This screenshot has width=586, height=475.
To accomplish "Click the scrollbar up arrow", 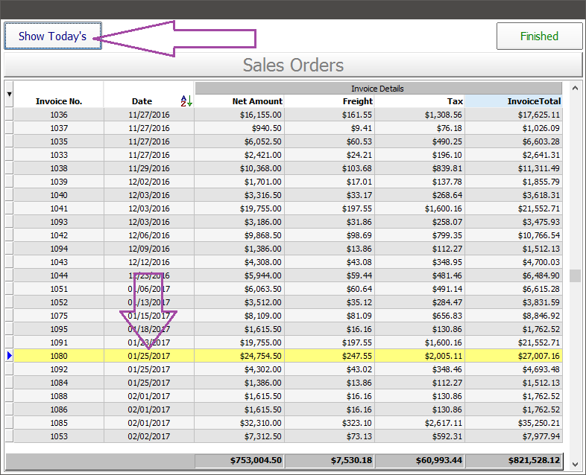I will (x=575, y=86).
